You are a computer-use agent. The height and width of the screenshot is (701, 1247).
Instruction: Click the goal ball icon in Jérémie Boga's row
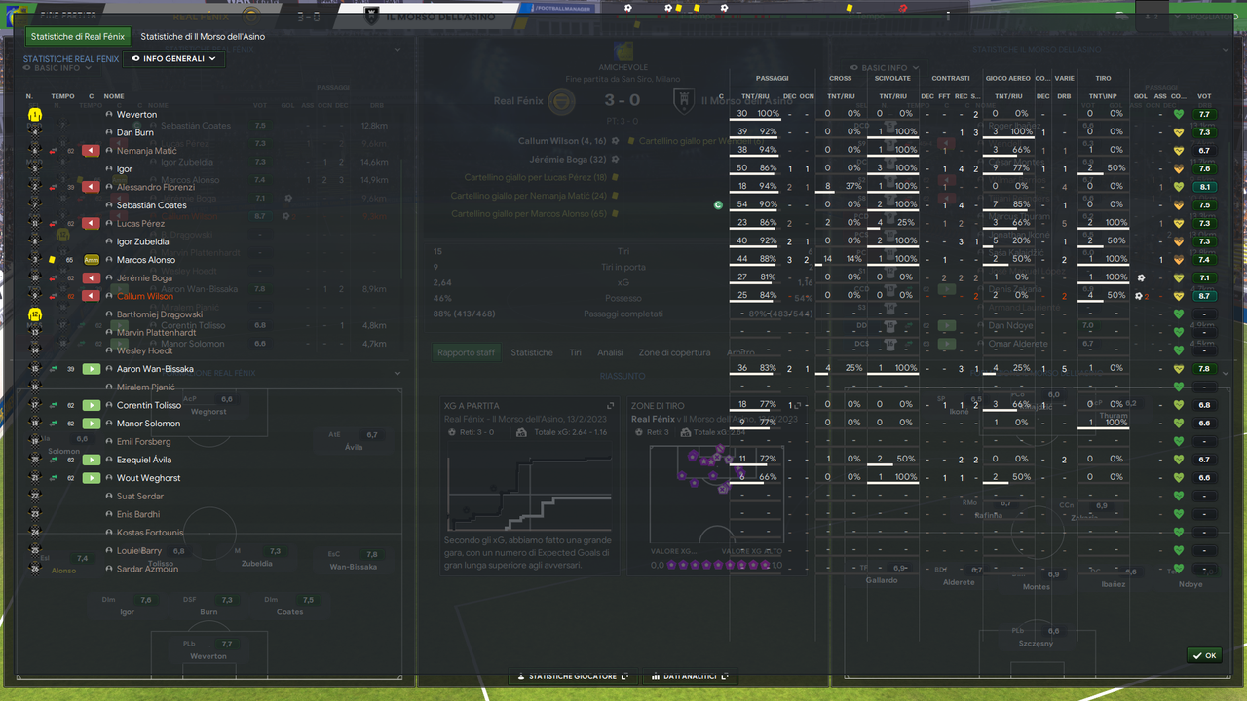click(x=1140, y=278)
